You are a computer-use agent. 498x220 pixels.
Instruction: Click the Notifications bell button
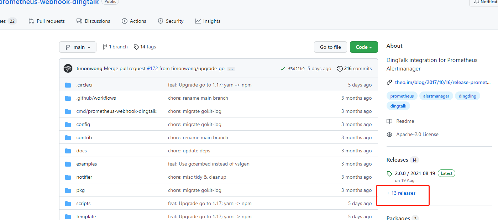(x=483, y=2)
